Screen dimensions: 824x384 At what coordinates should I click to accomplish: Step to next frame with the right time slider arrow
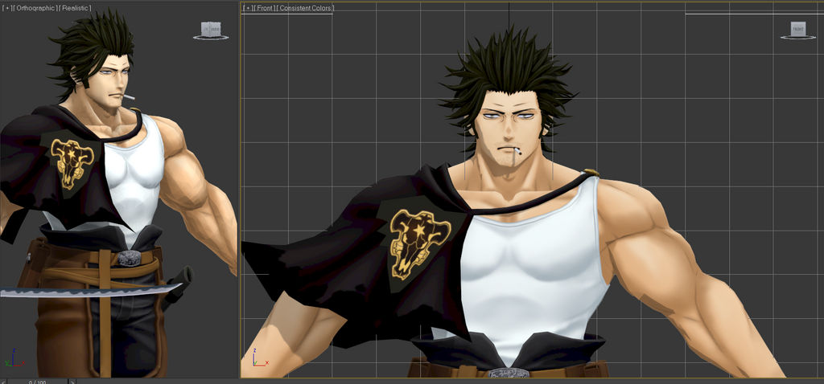click(x=72, y=382)
